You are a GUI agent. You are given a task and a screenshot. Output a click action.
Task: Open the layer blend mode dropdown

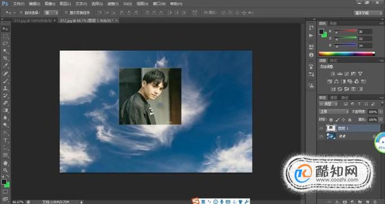pyautogui.click(x=334, y=112)
